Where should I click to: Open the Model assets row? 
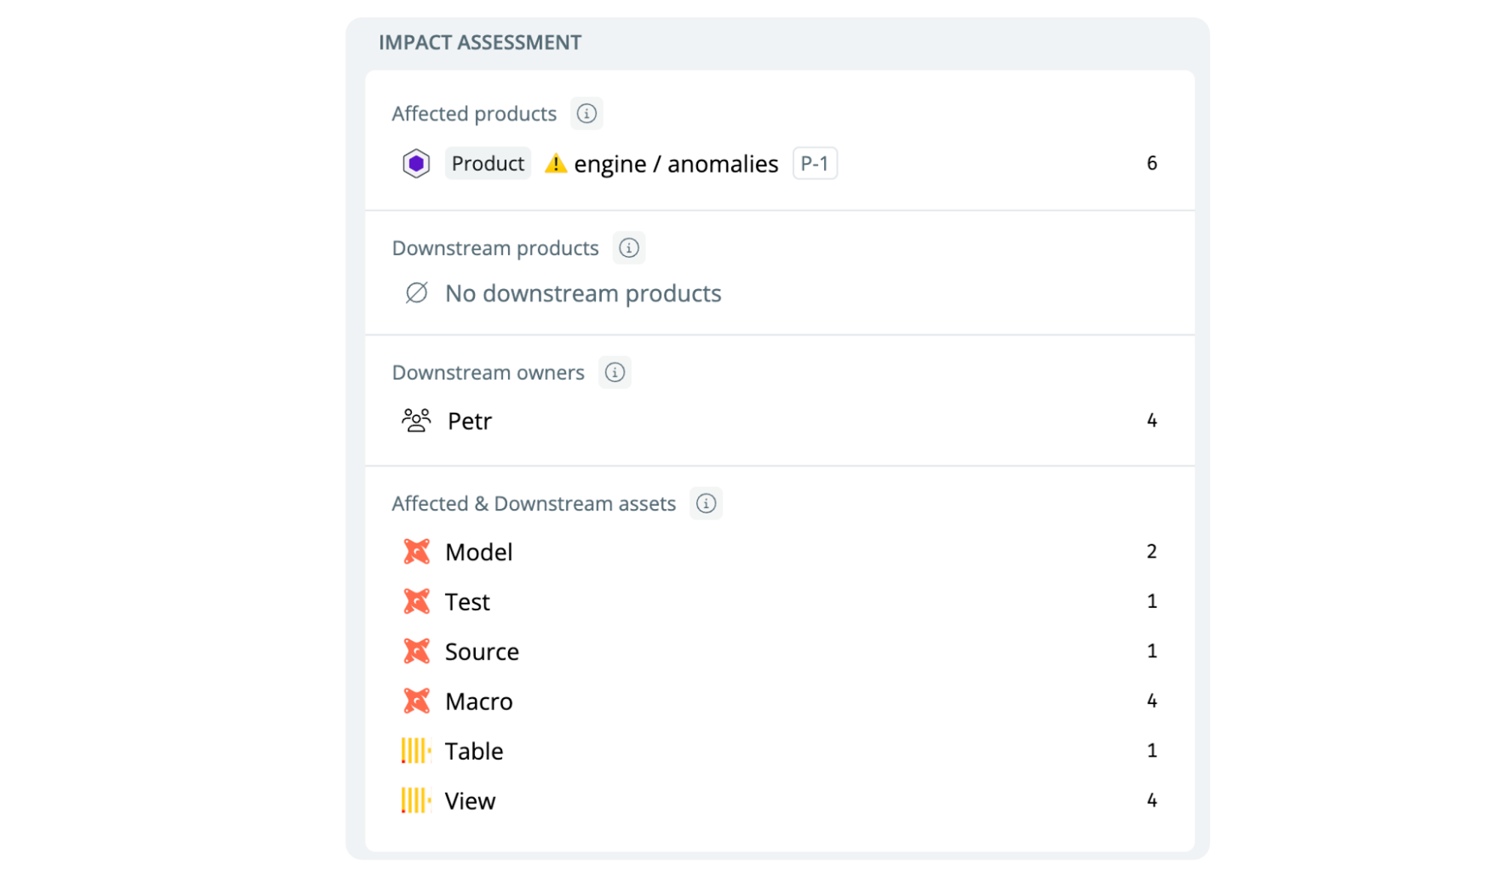[x=780, y=552]
